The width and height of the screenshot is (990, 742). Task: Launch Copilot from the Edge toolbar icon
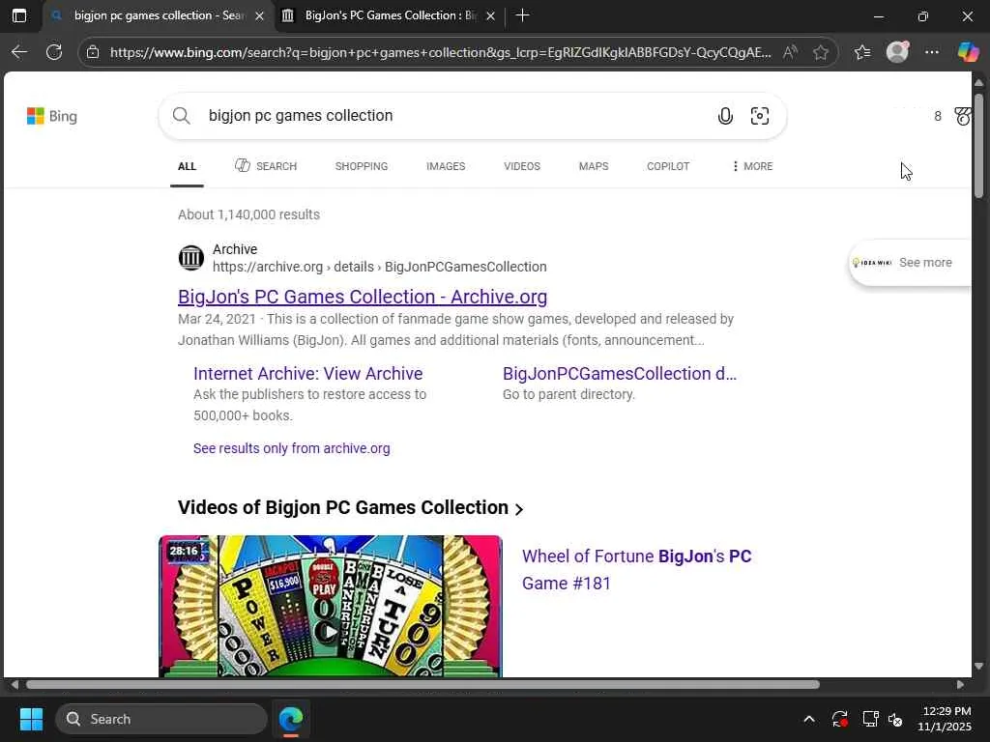click(x=967, y=52)
